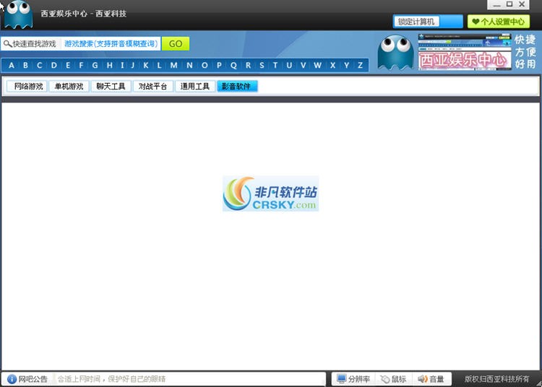Filter games by letter P
This screenshot has height=387, width=542.
(219, 65)
